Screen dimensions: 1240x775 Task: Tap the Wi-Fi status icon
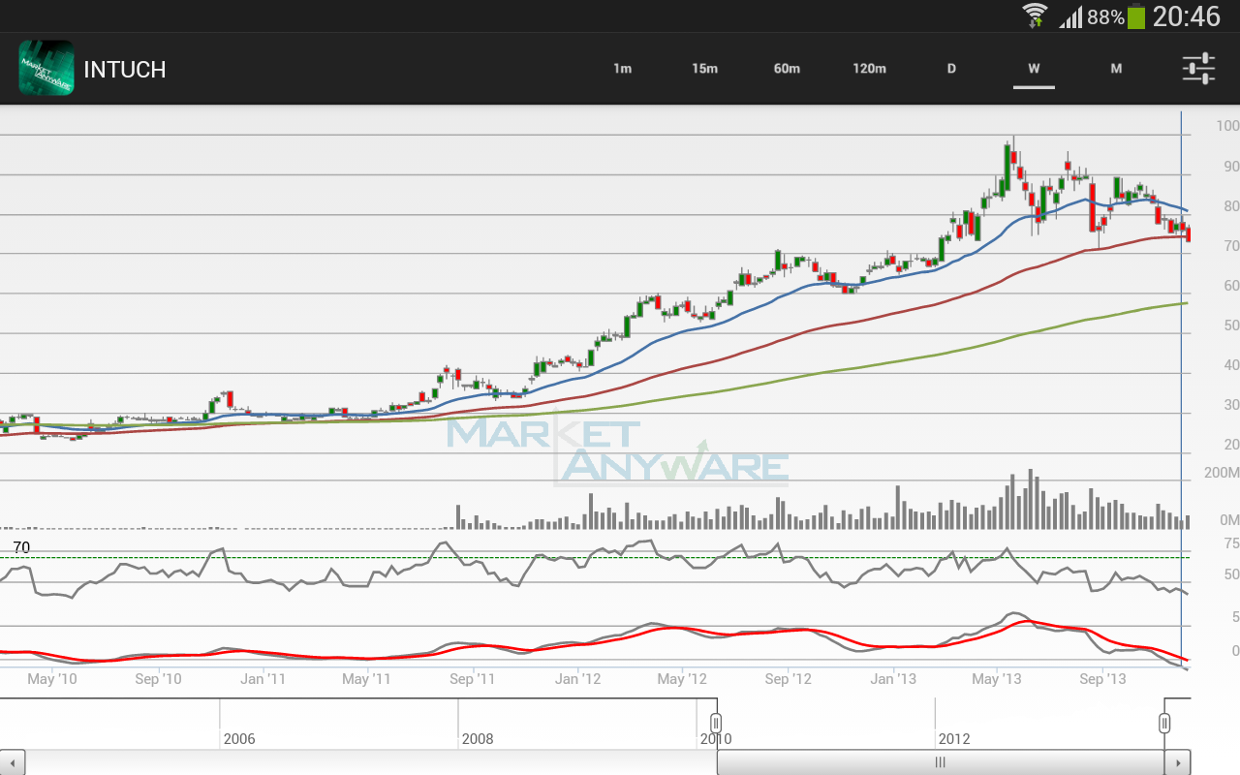[1035, 16]
